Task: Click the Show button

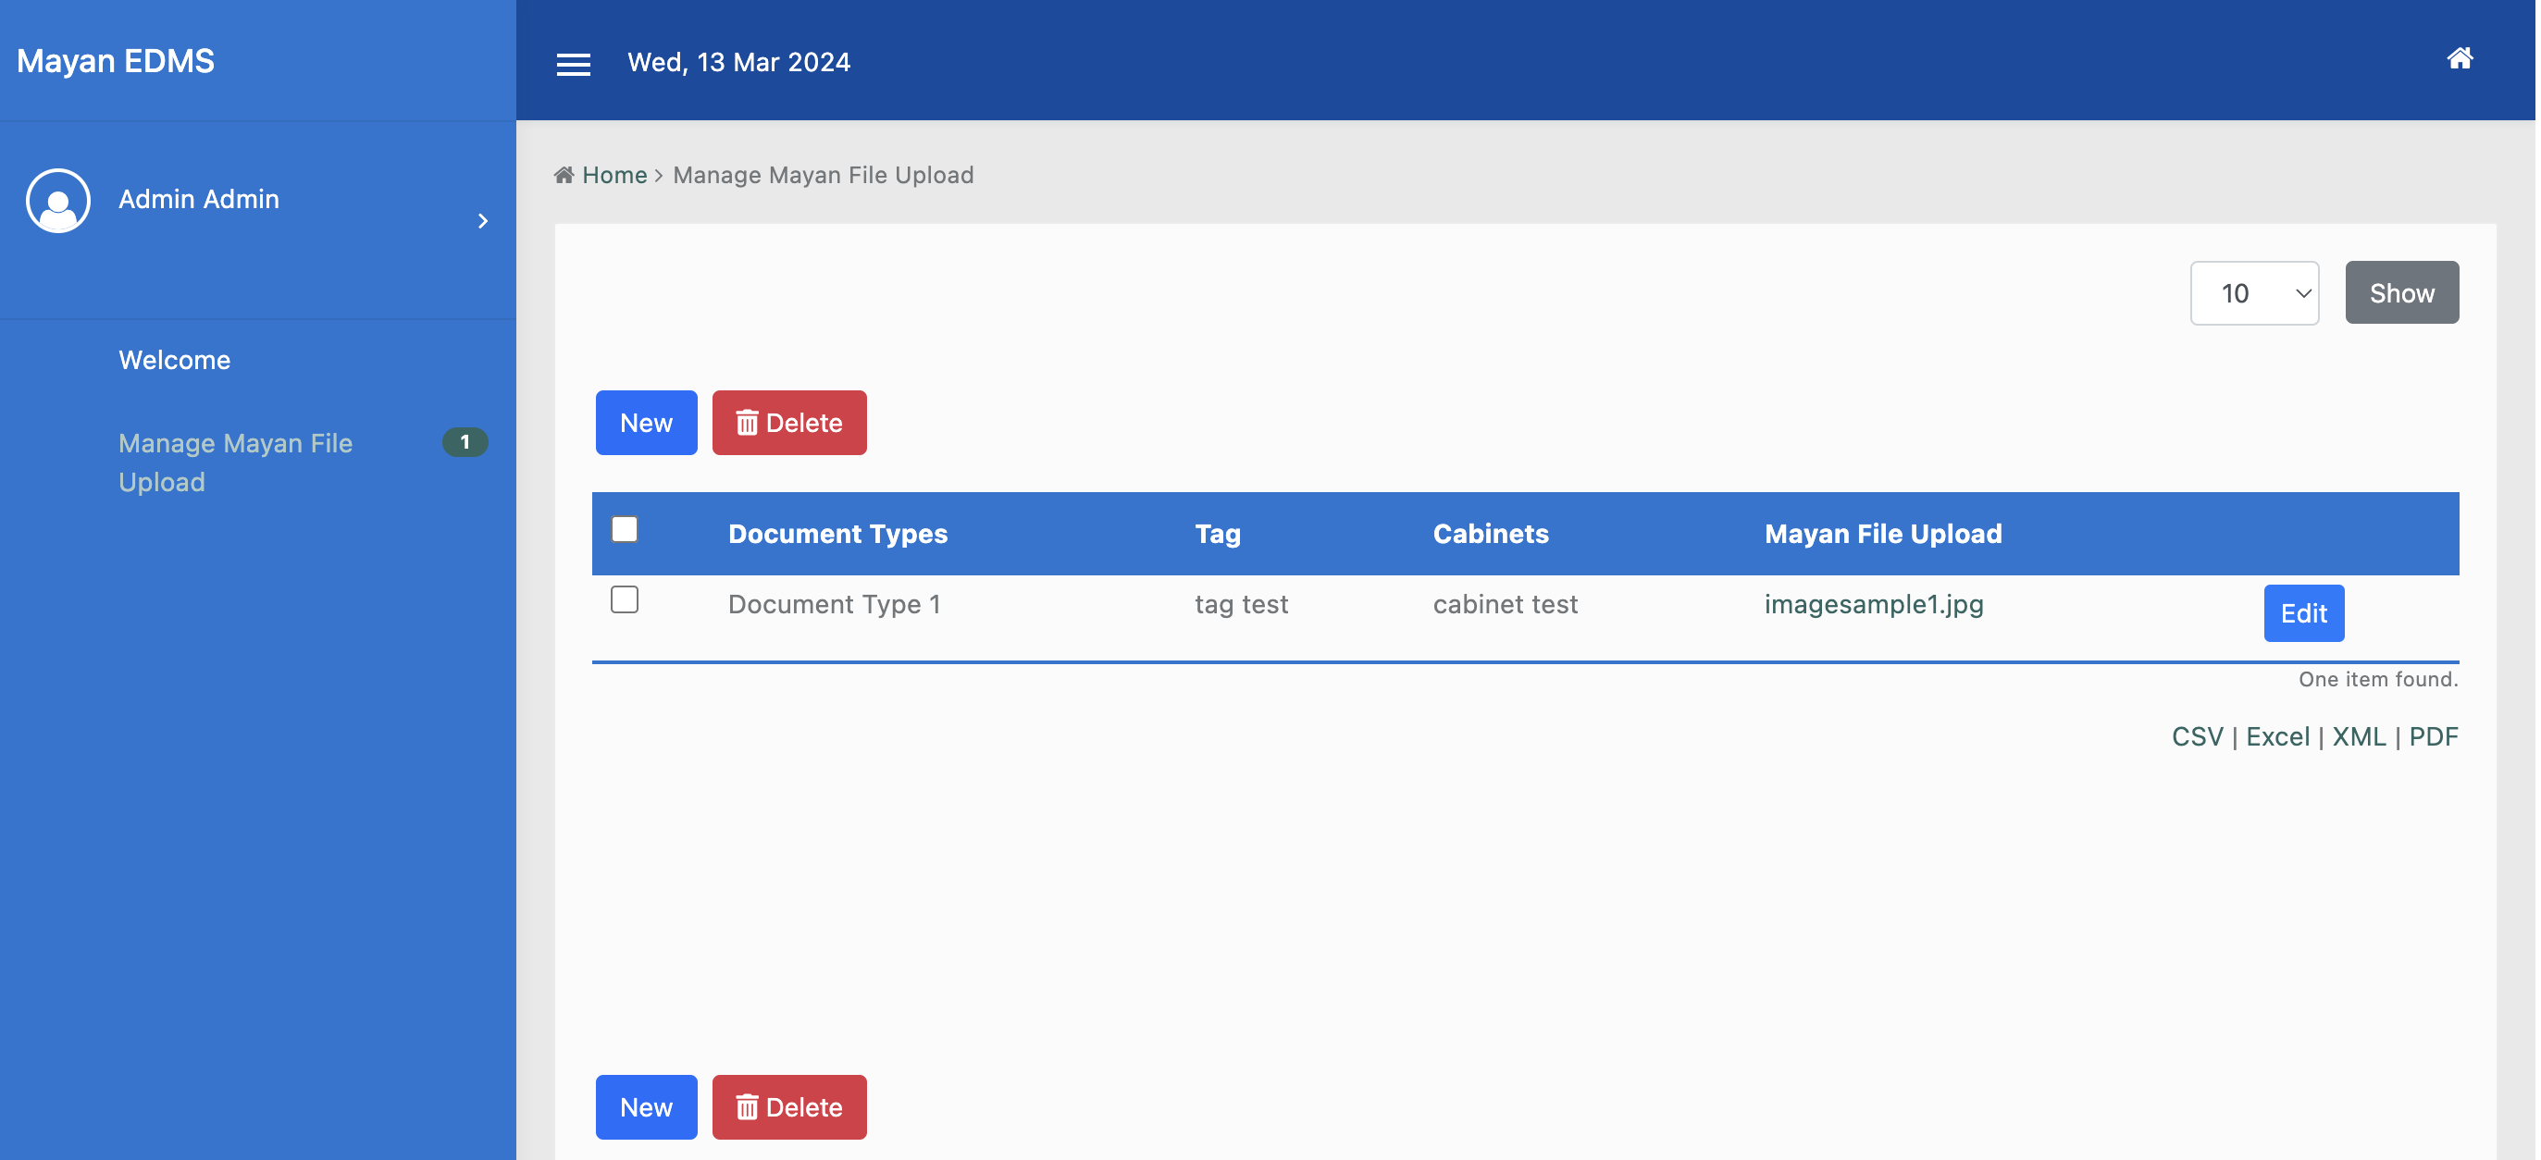Action: tap(2402, 293)
